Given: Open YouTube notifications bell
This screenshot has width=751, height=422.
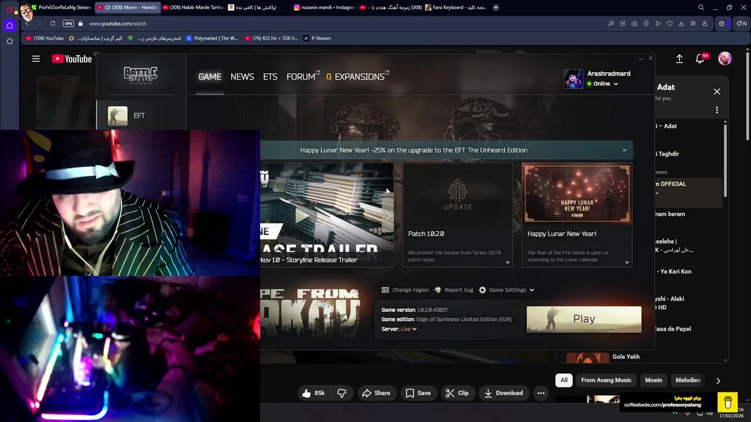Looking at the screenshot, I should point(700,59).
